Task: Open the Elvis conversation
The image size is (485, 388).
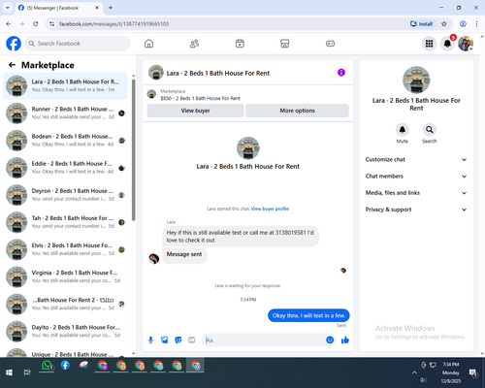Action: click(65, 249)
